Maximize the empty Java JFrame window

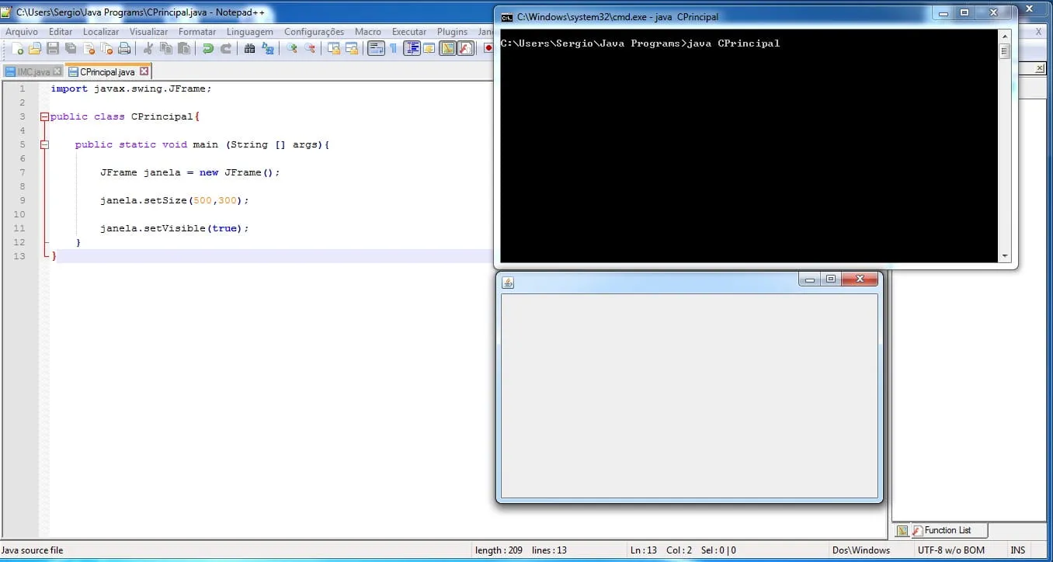point(831,279)
